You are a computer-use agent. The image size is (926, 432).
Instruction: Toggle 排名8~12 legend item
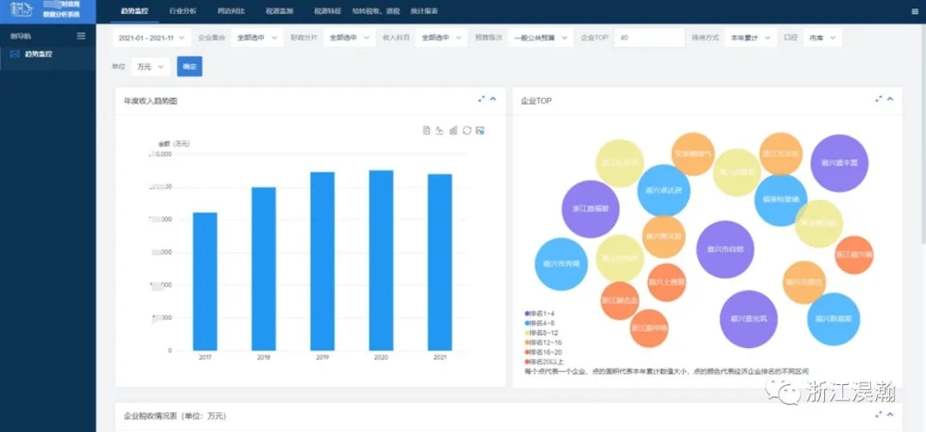(544, 333)
